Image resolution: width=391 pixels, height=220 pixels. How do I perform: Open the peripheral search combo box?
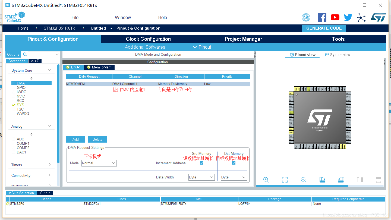[x=44, y=54]
